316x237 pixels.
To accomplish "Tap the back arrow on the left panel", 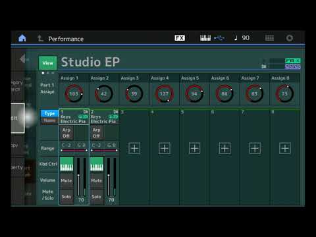I will click(x=22, y=59).
